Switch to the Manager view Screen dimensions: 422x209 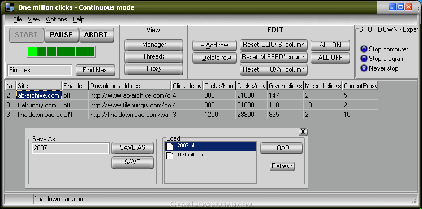point(154,45)
